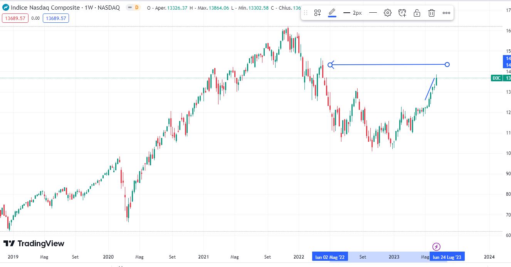
Task: Click the red 13689.57 sell price box
Action: [15, 18]
